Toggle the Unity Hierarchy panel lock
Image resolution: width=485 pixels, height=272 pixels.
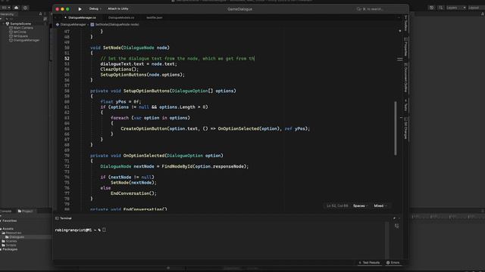(40, 14)
